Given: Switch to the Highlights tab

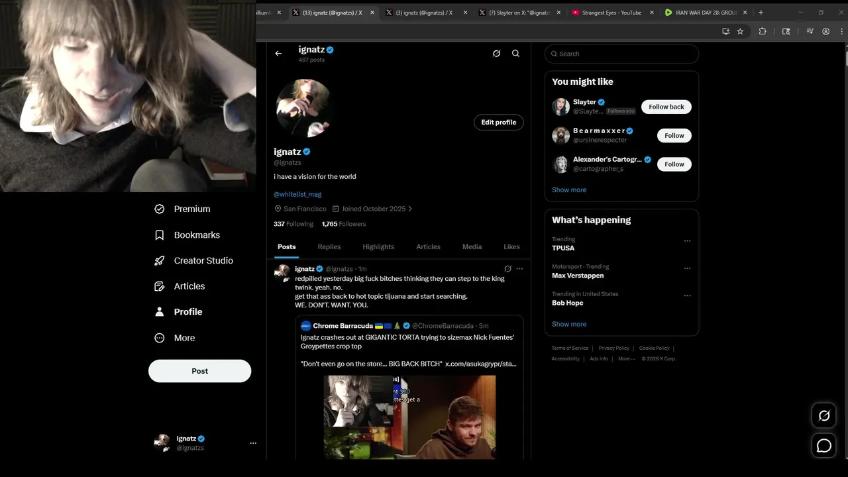Looking at the screenshot, I should 378,246.
